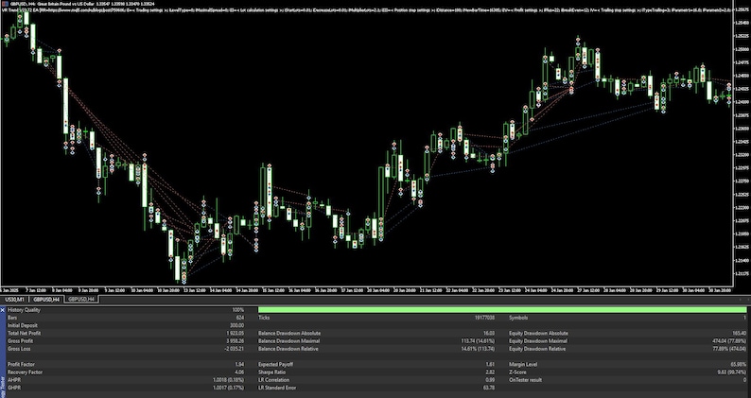The width and height of the screenshot is (751, 398).
Task: Click the chart price scale axis
Action: click(742, 144)
